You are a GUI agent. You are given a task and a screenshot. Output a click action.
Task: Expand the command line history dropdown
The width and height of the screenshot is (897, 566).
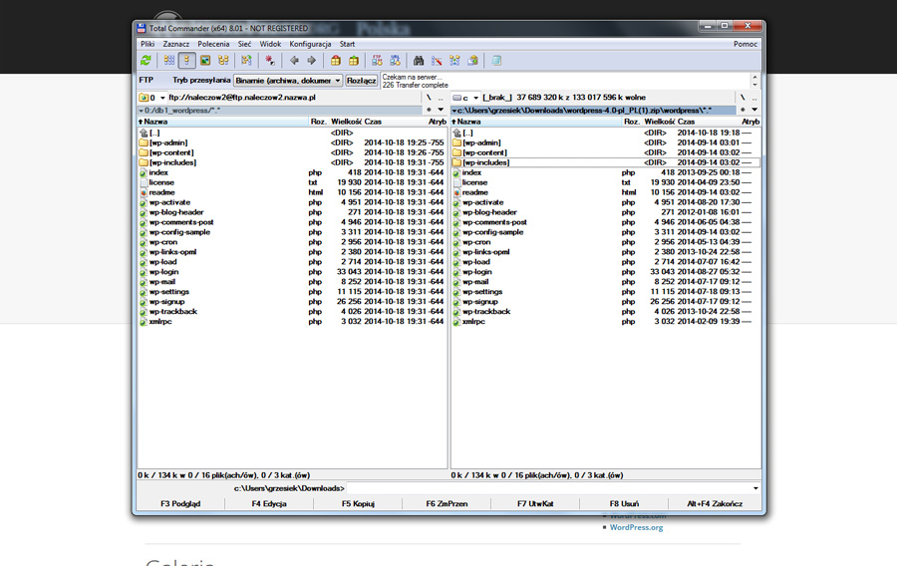(x=755, y=488)
